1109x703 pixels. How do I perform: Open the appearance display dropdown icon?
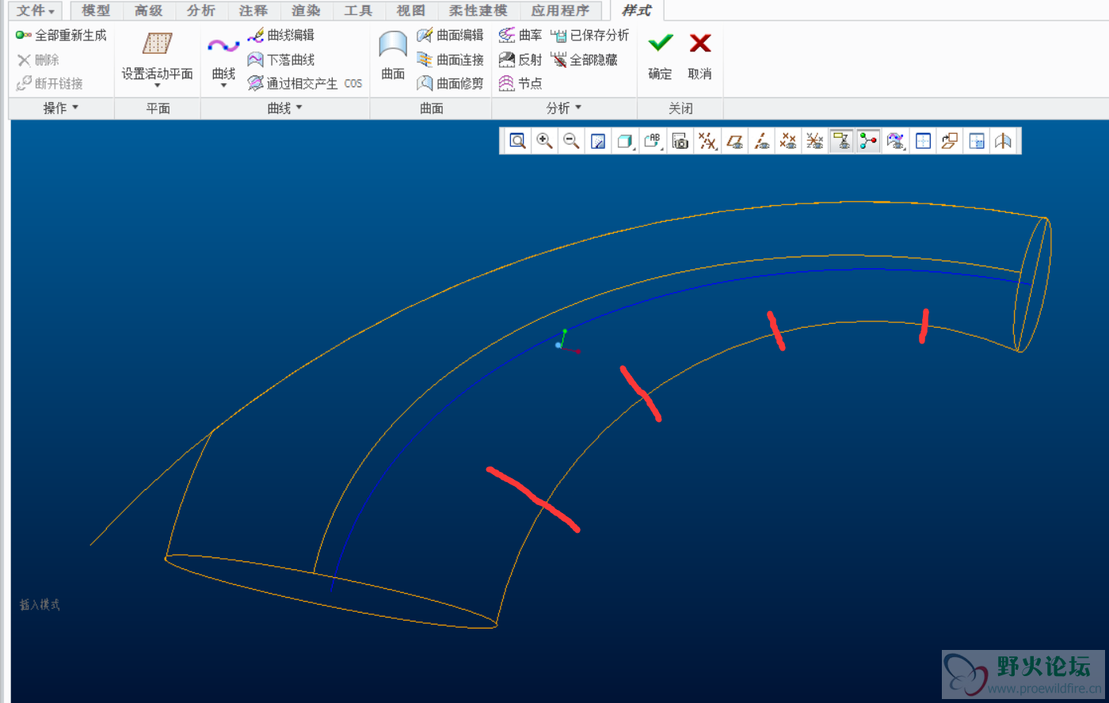coord(896,141)
